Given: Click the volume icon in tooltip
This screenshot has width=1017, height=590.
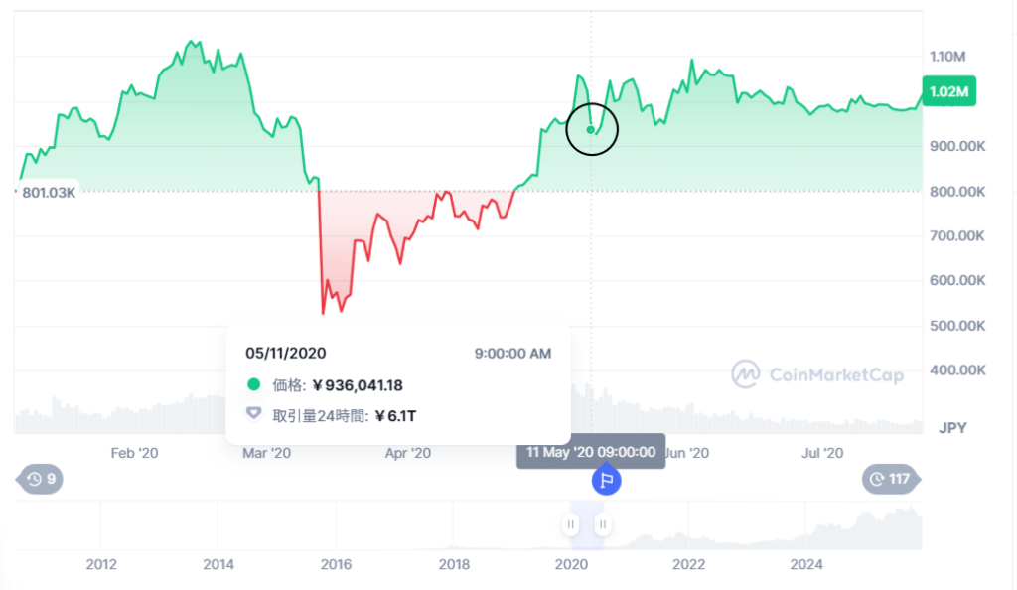Looking at the screenshot, I should (x=253, y=415).
